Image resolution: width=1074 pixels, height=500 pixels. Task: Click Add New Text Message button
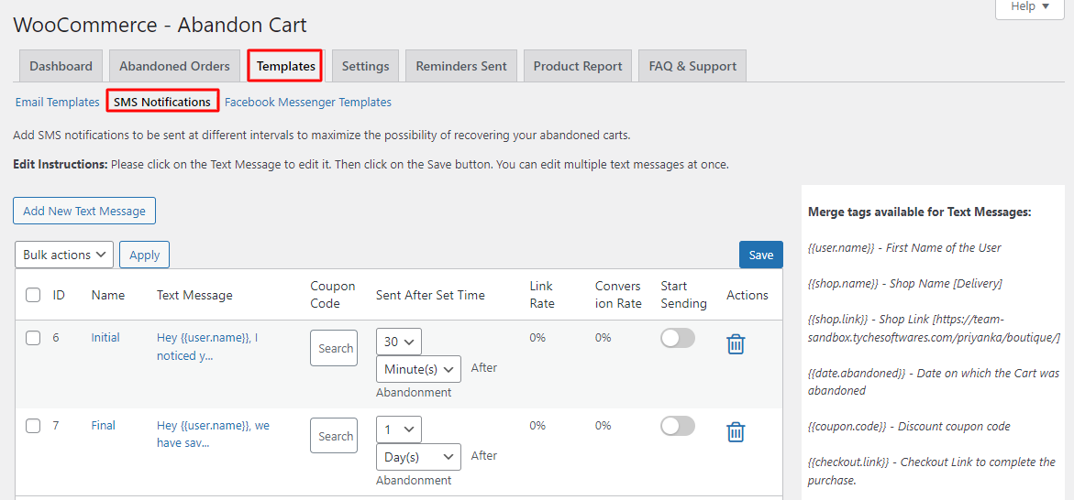tap(84, 211)
